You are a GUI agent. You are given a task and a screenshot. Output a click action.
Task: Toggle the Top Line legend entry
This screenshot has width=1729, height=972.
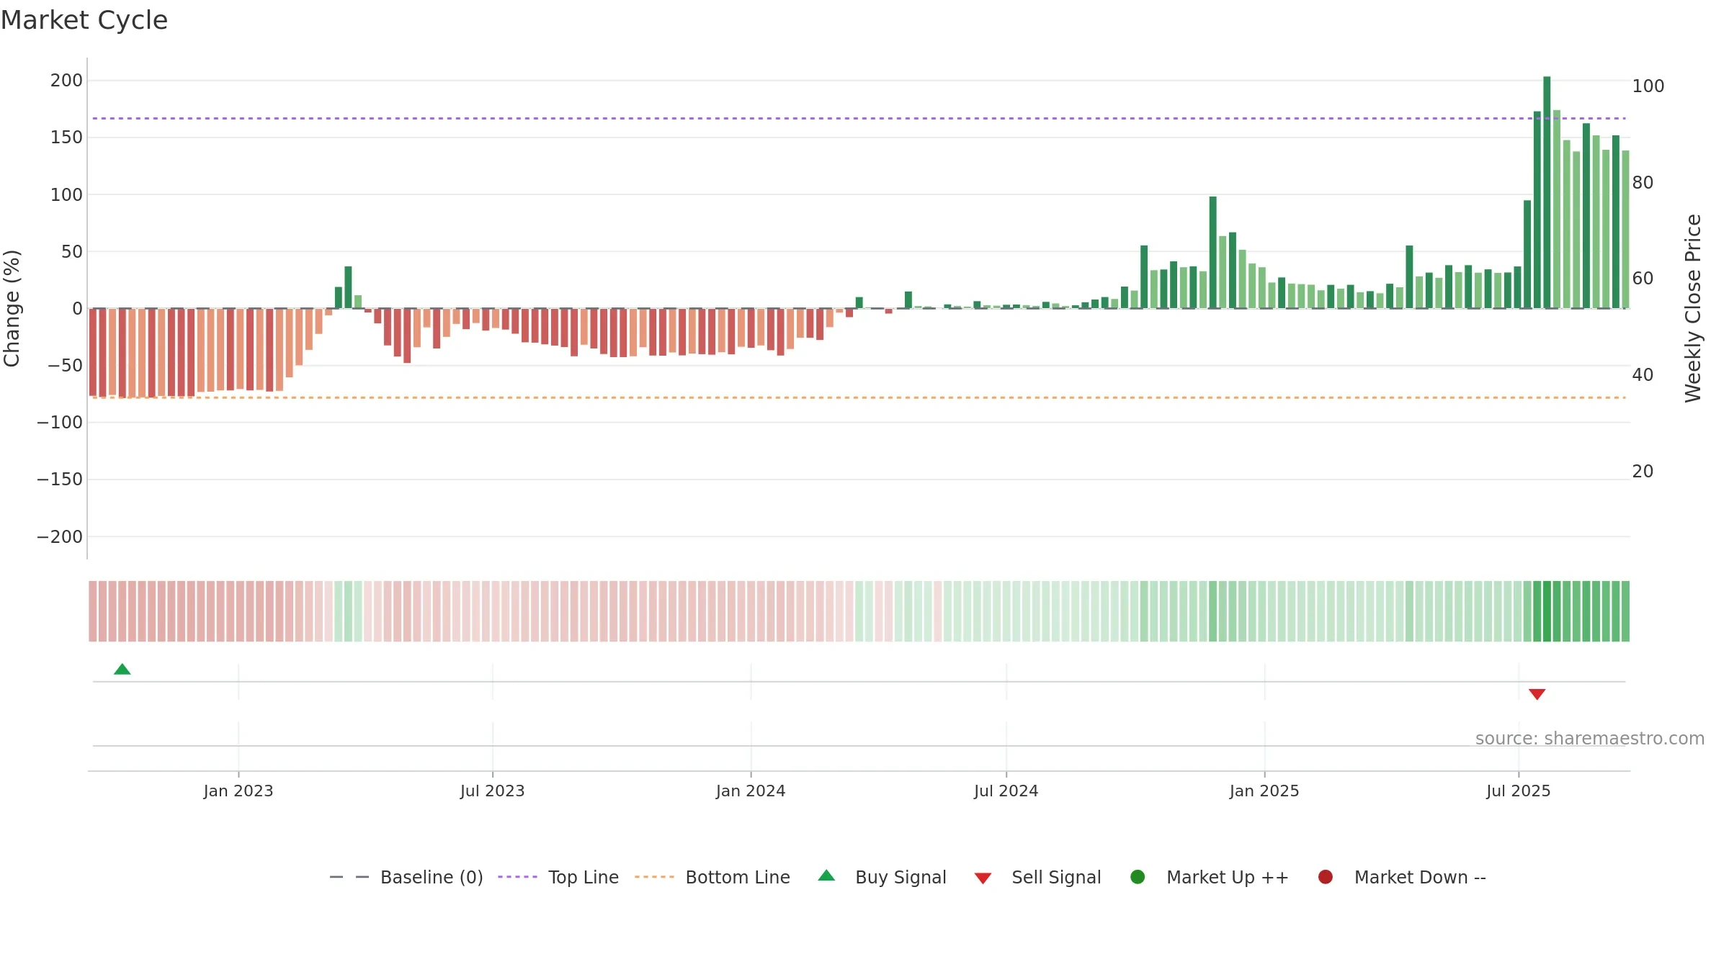(x=558, y=877)
